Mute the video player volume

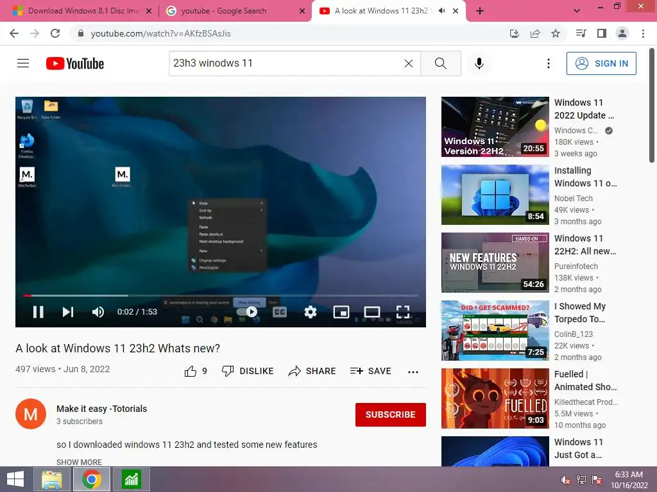[98, 312]
